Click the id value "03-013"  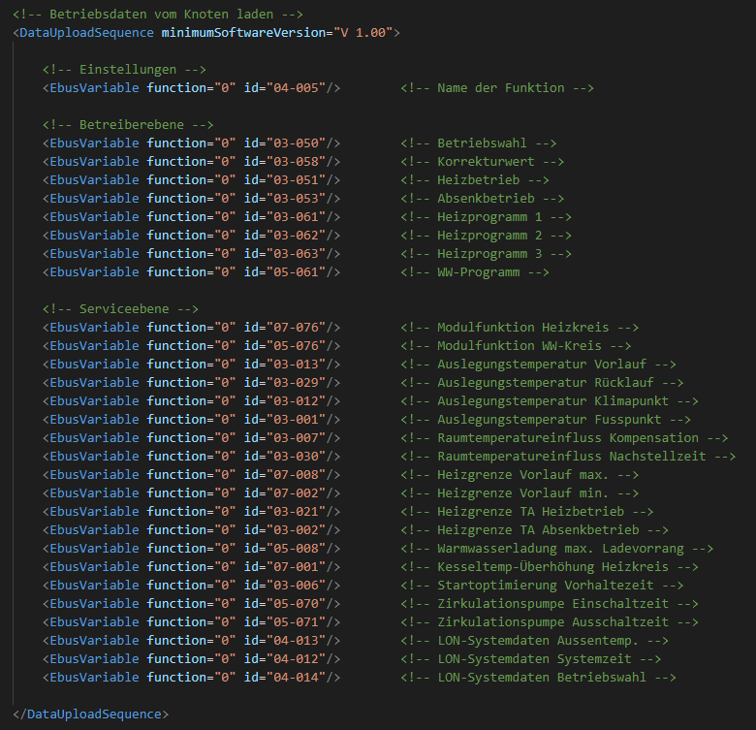[x=296, y=365]
